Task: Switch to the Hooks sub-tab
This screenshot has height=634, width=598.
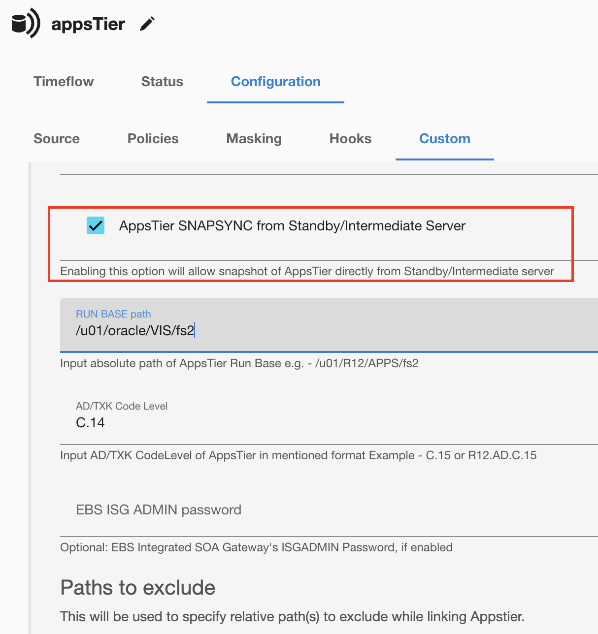Action: pos(350,139)
